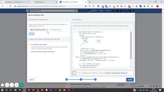164x92 pixels.
Task: Click the browser address bar URL
Action: (41, 6)
